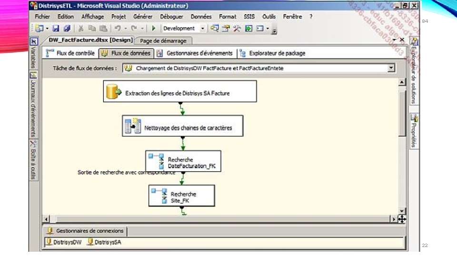457x257 pixels.
Task: Open the Fichier menu
Action: pos(42,17)
